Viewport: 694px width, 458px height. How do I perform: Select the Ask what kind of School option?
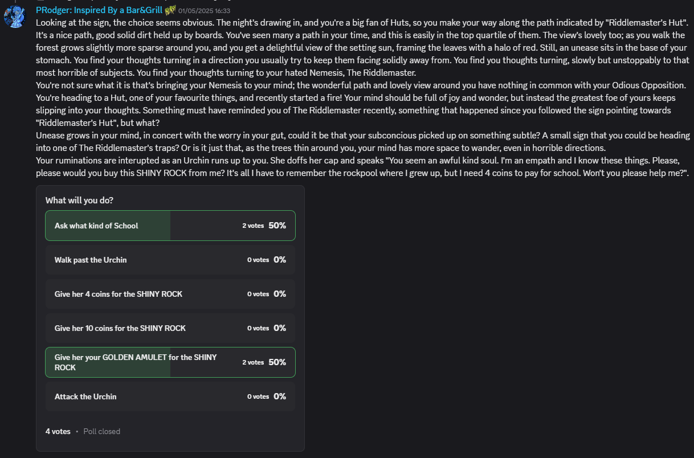(x=170, y=226)
